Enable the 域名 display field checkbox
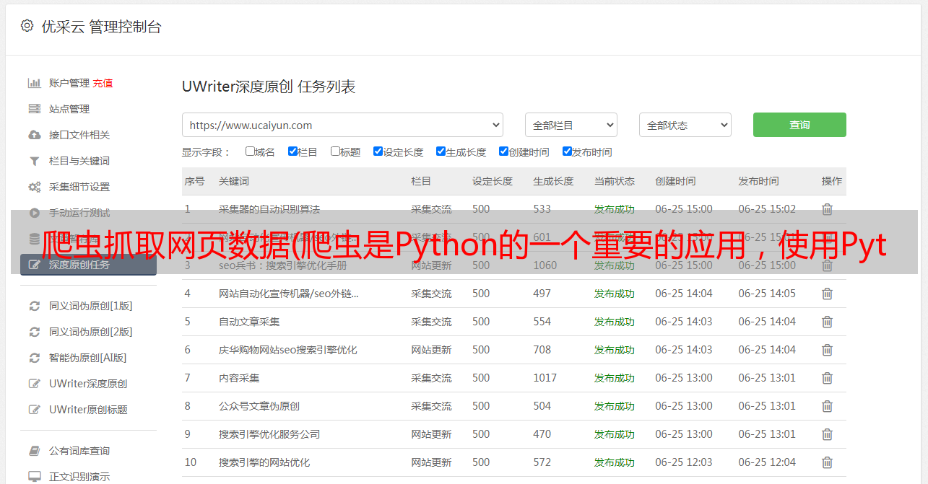This screenshot has height=484, width=928. (x=250, y=151)
